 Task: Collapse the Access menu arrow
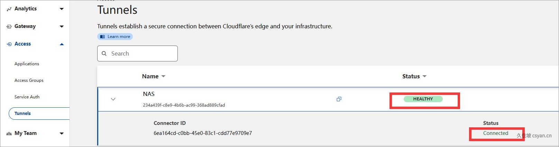tap(62, 44)
